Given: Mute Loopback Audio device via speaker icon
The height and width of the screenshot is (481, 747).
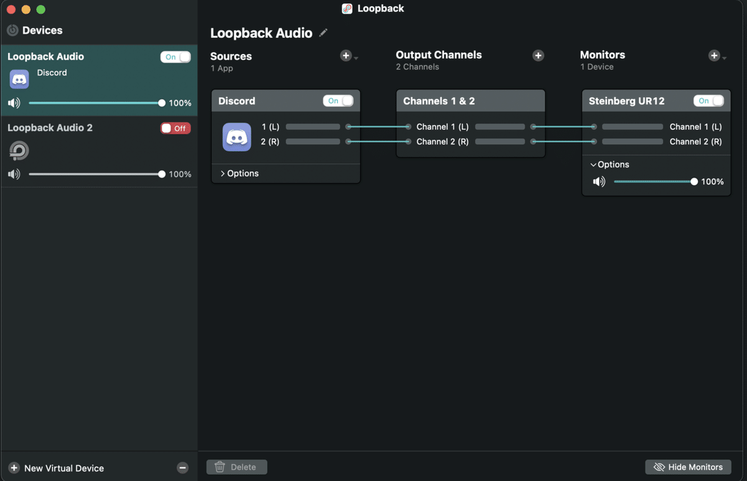Looking at the screenshot, I should pyautogui.click(x=14, y=103).
